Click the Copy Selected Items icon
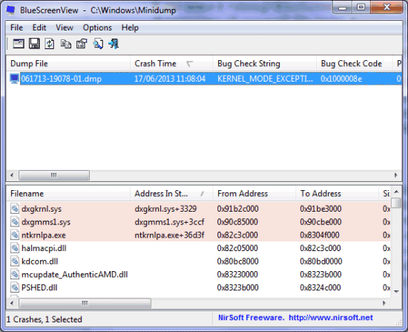 coord(65,44)
